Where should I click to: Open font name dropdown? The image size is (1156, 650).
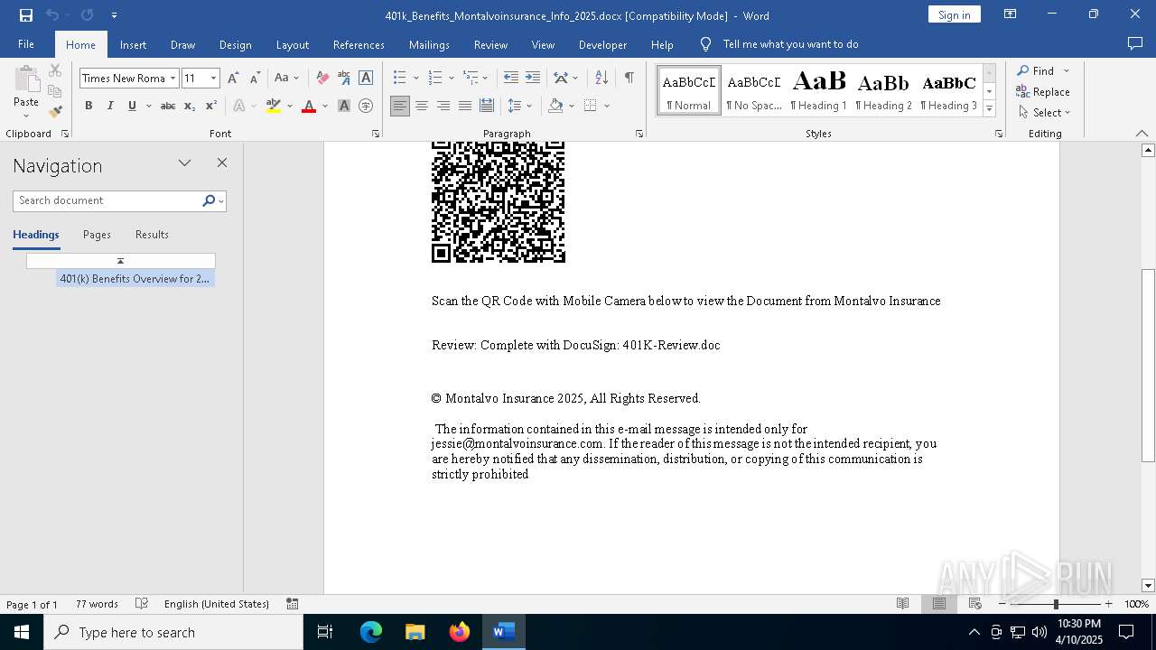tap(172, 79)
